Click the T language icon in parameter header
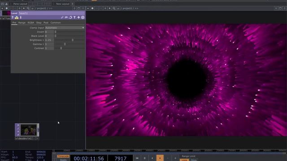The height and width of the screenshot is (161, 287). click(74, 17)
